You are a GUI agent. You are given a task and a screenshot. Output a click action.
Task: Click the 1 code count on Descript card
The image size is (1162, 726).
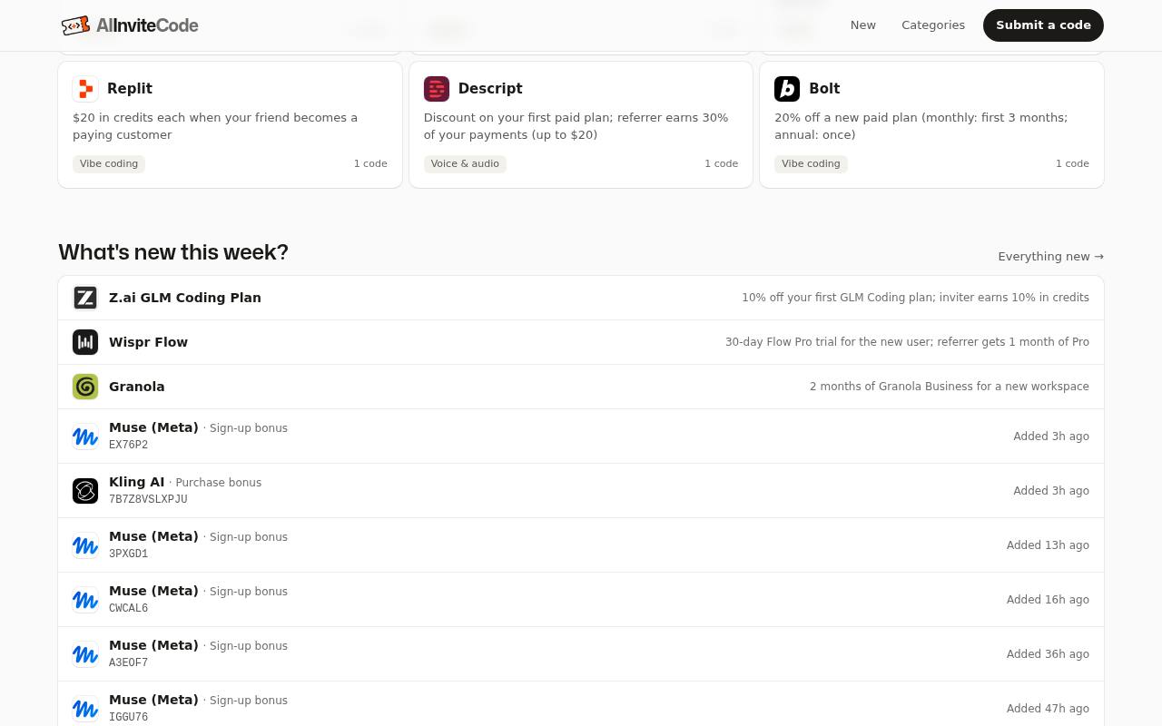(x=721, y=164)
